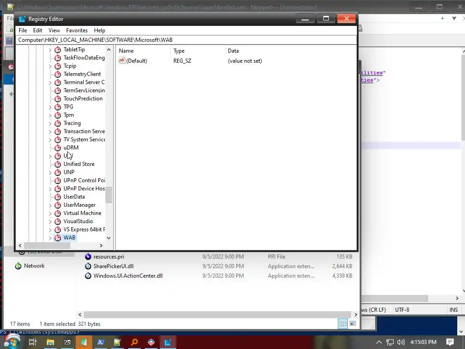
Task: Switch Explorer to large icons view
Action: click(x=353, y=324)
